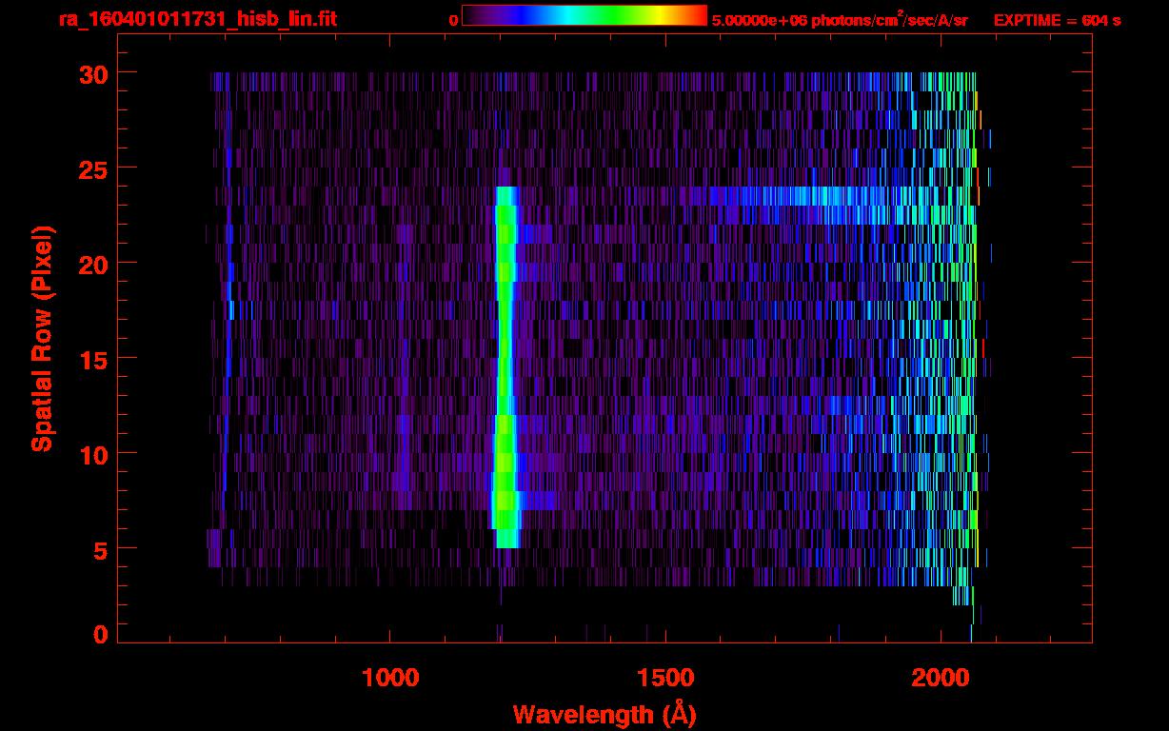The height and width of the screenshot is (731, 1169).
Task: Click the Spatial Row (Pixel) axis title
Action: coord(42,339)
